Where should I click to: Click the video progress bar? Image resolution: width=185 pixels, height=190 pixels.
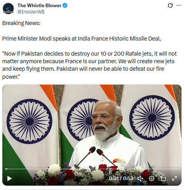[92, 169]
